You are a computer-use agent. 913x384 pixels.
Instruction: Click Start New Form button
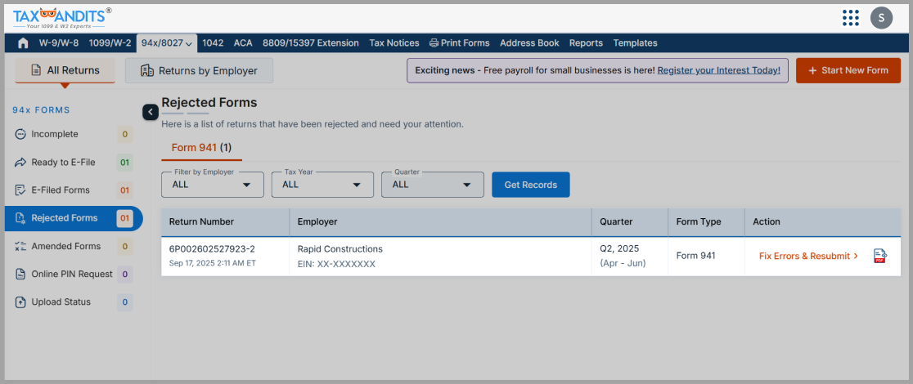click(x=848, y=70)
